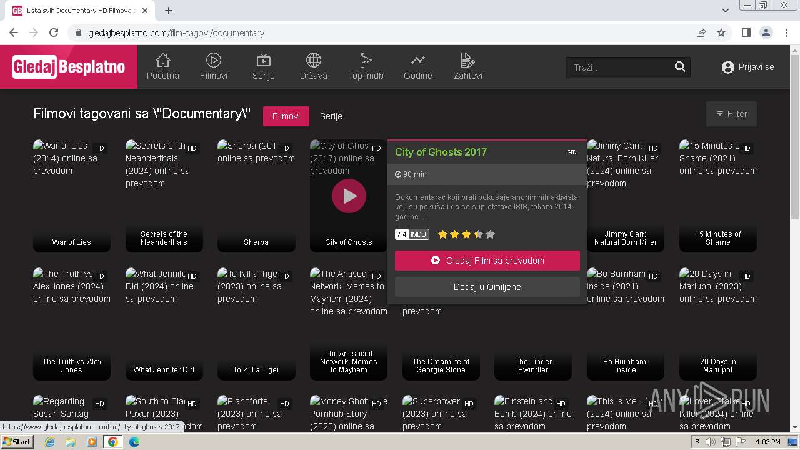The image size is (800, 450).
Task: Open Pianoforte (2023) movie card
Action: [x=256, y=414]
